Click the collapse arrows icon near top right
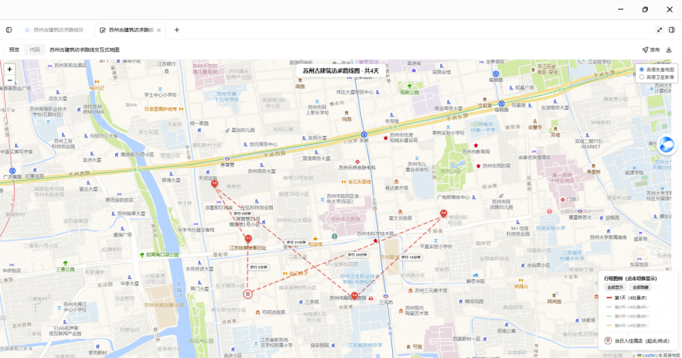 (659, 30)
